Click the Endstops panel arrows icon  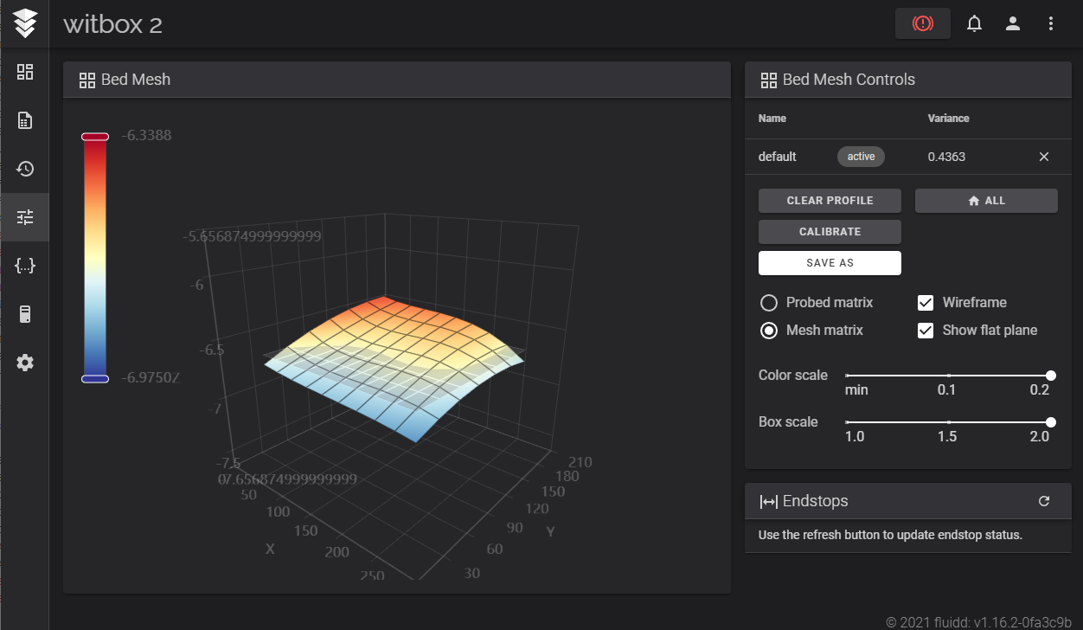click(768, 501)
